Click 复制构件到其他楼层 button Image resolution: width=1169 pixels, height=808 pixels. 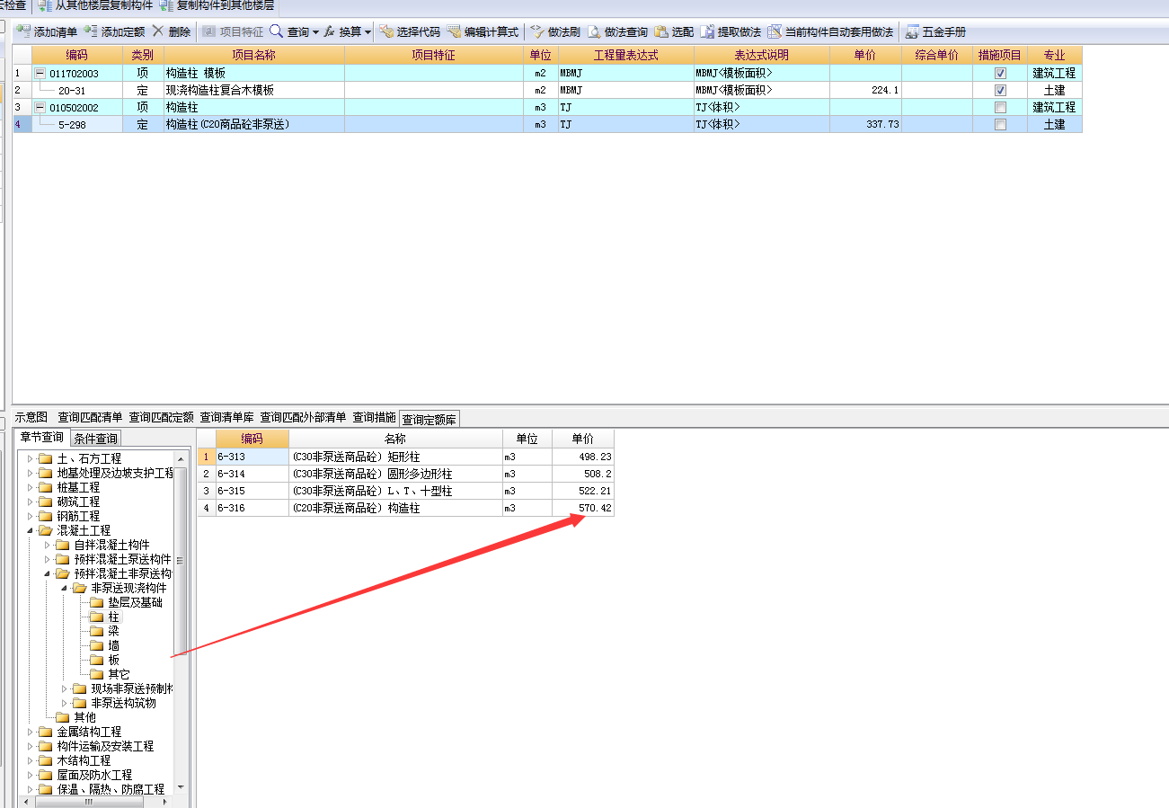(x=217, y=5)
